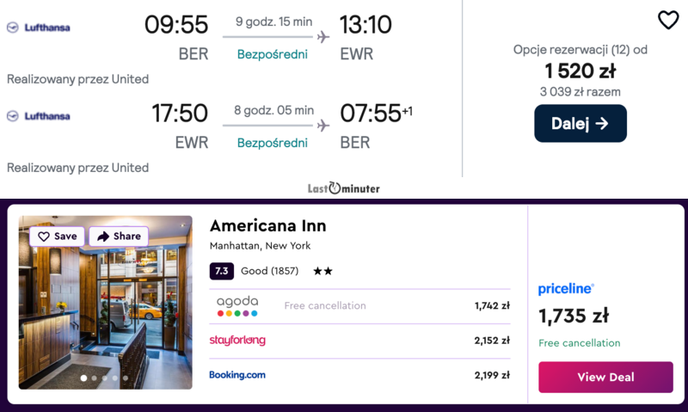
Task: Click the outbound flight's Bezpośredni label
Action: pyautogui.click(x=273, y=54)
